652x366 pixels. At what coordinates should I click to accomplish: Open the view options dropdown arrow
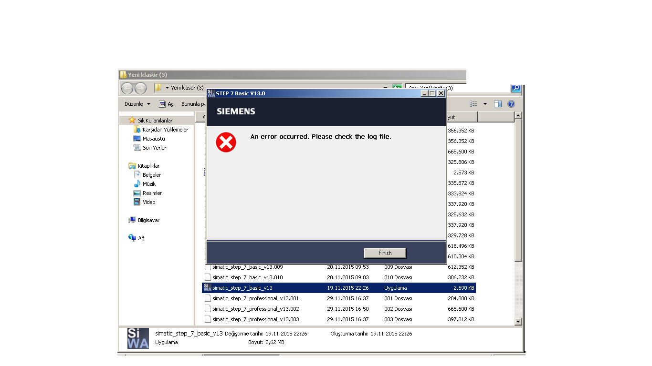coord(485,104)
